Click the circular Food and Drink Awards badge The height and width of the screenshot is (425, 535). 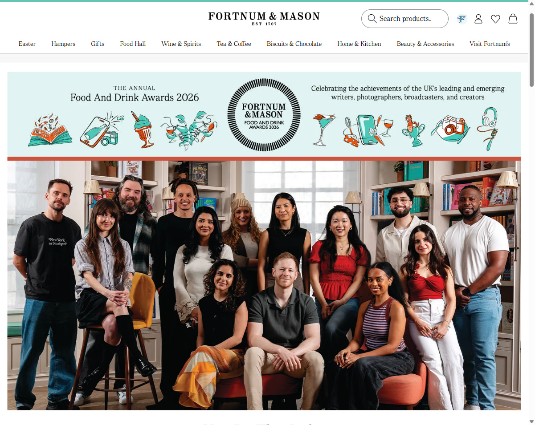(264, 115)
